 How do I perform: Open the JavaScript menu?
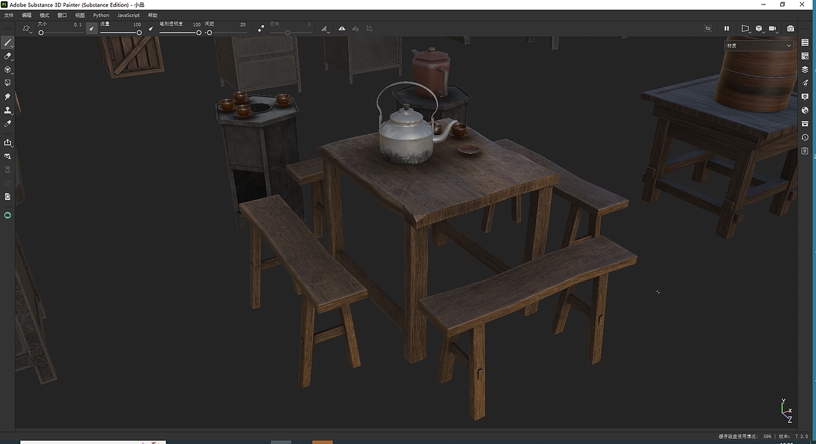pos(128,15)
